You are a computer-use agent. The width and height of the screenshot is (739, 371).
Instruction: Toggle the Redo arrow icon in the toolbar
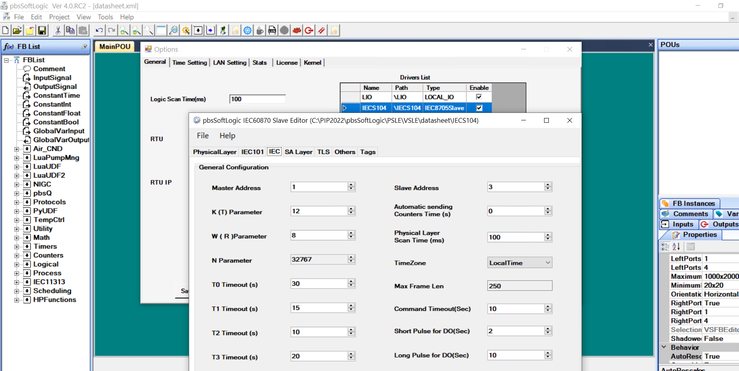pos(112,30)
